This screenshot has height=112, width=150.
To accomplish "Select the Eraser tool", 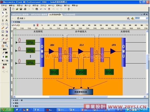I will pyautogui.click(x=7, y=39).
